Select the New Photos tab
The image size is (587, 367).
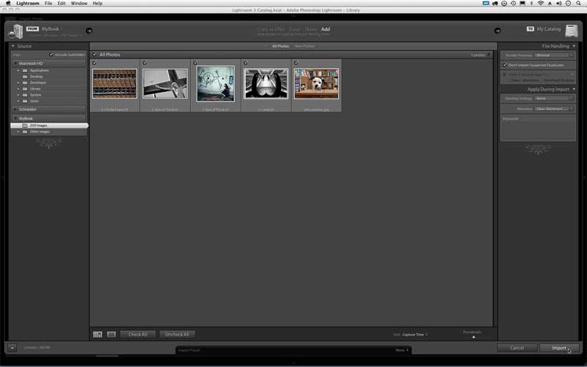304,46
